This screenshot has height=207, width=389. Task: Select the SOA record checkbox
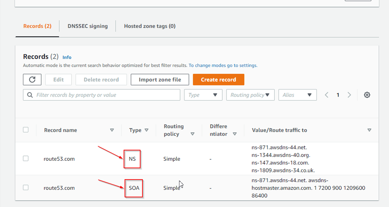tap(26, 188)
